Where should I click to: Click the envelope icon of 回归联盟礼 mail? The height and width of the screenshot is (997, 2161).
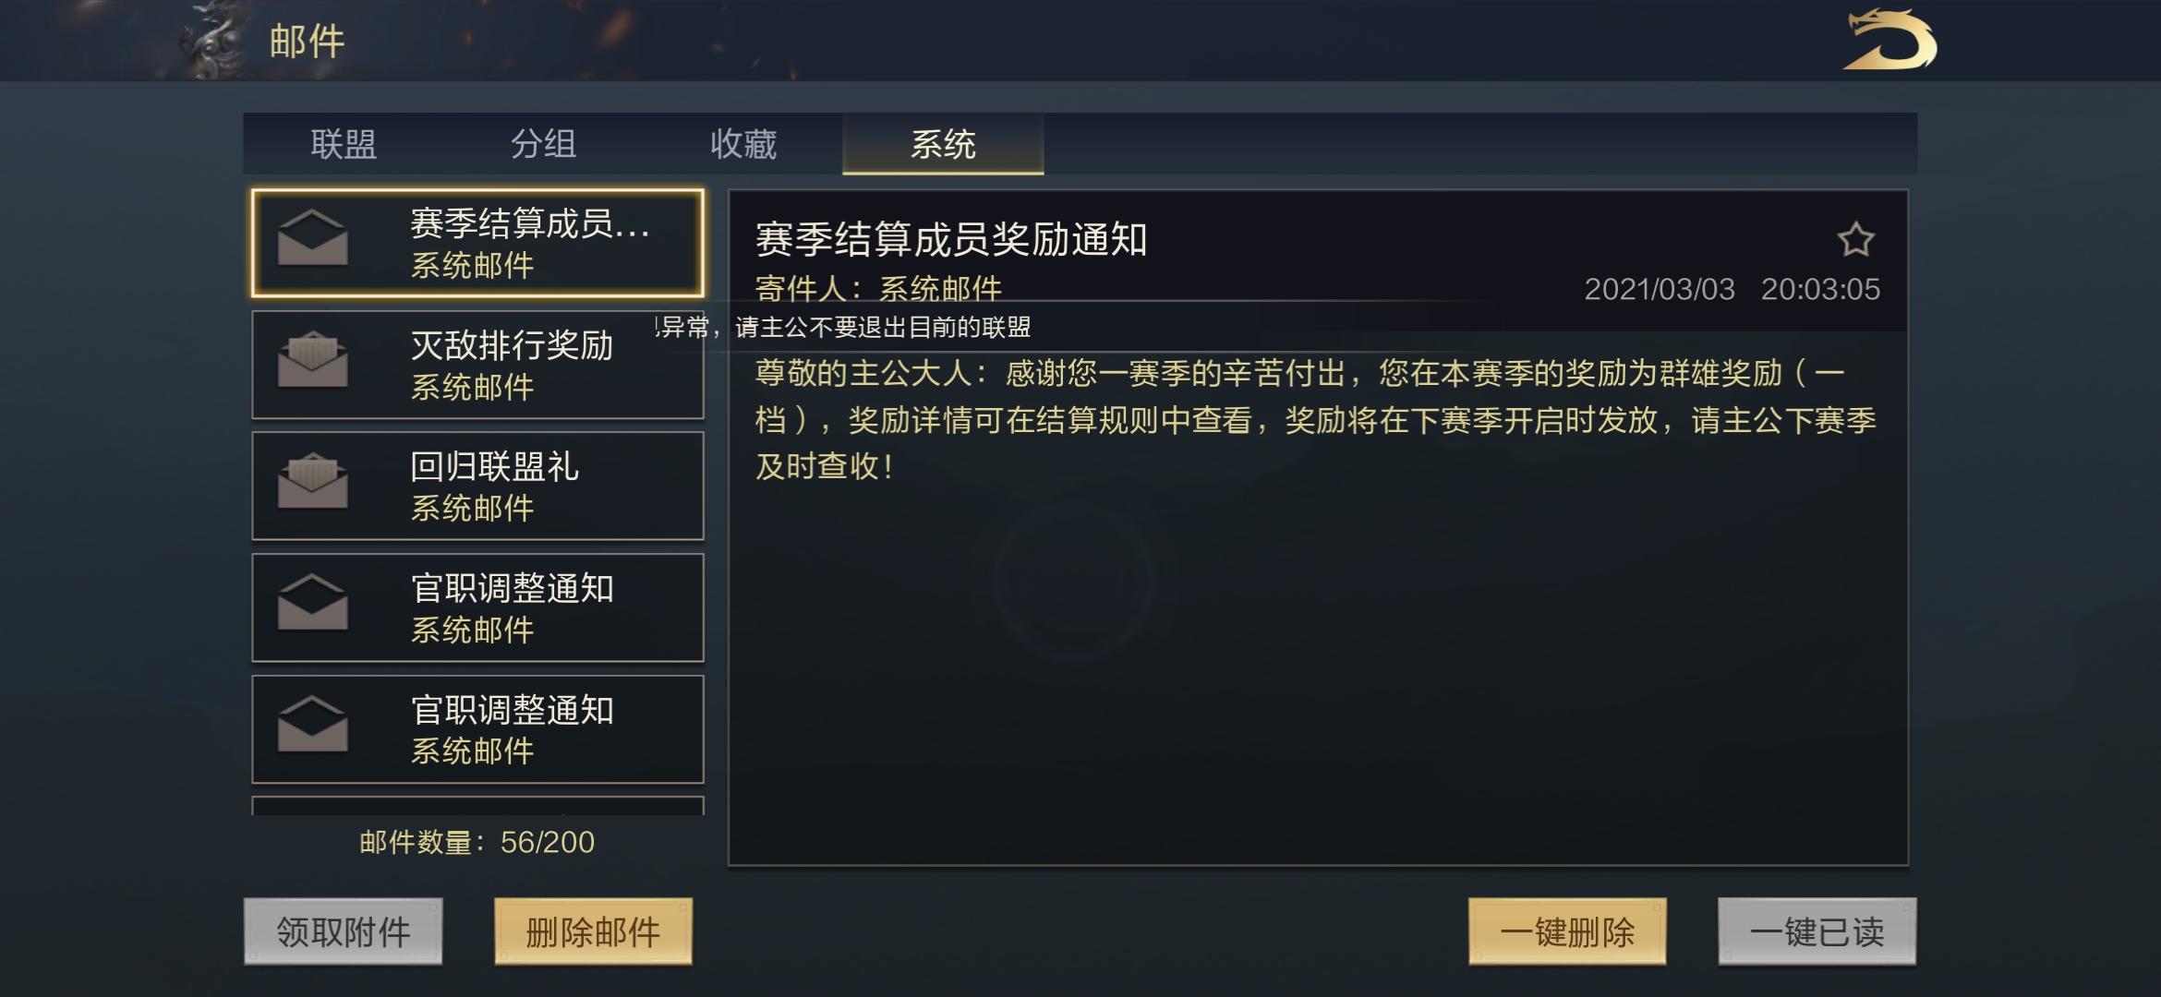click(x=313, y=480)
